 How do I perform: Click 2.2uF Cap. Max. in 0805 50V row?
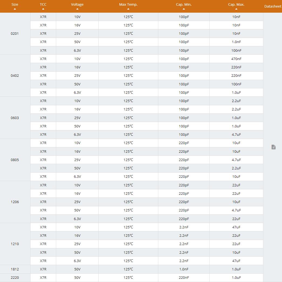coord(236,168)
